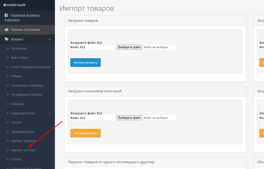The width and height of the screenshot is (264, 169).
Task: Click the hamburger icon beside Навигация
Action: pyautogui.click(x=5, y=5)
